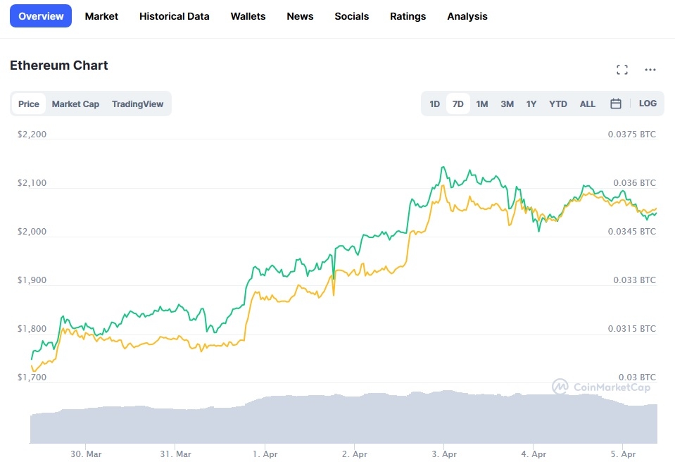The height and width of the screenshot is (462, 675).
Task: Select the Overview tab
Action: tap(40, 15)
